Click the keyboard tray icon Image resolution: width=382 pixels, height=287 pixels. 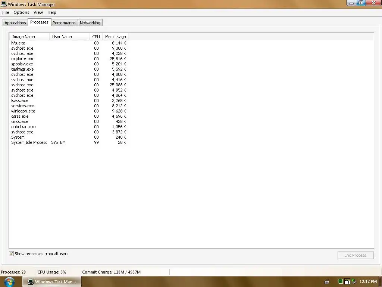pyautogui.click(x=327, y=282)
